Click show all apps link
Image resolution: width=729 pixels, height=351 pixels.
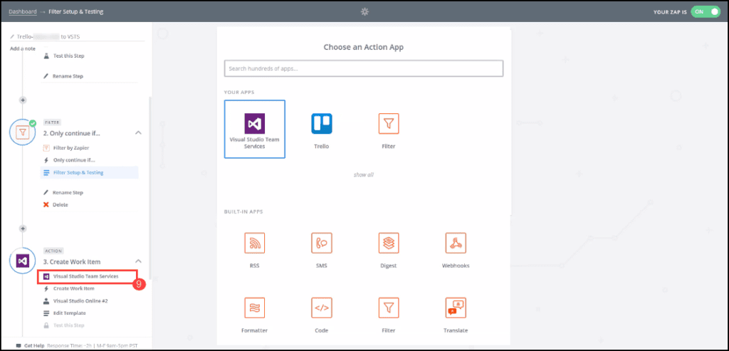pyautogui.click(x=363, y=174)
